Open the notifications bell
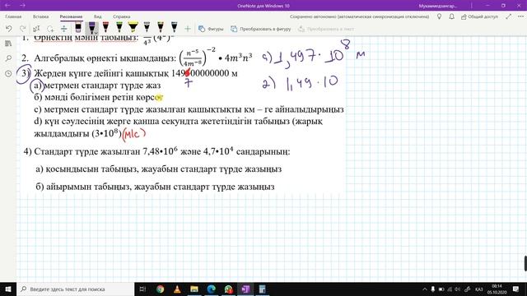The image size is (527, 296). click(x=451, y=16)
